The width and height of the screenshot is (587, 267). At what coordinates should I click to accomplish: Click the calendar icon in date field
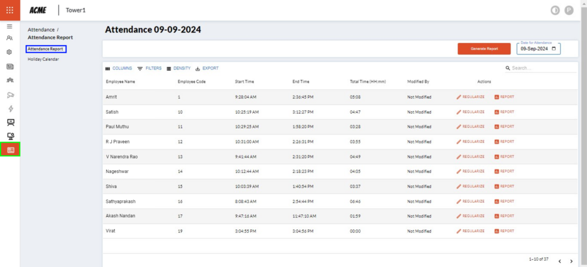click(554, 49)
